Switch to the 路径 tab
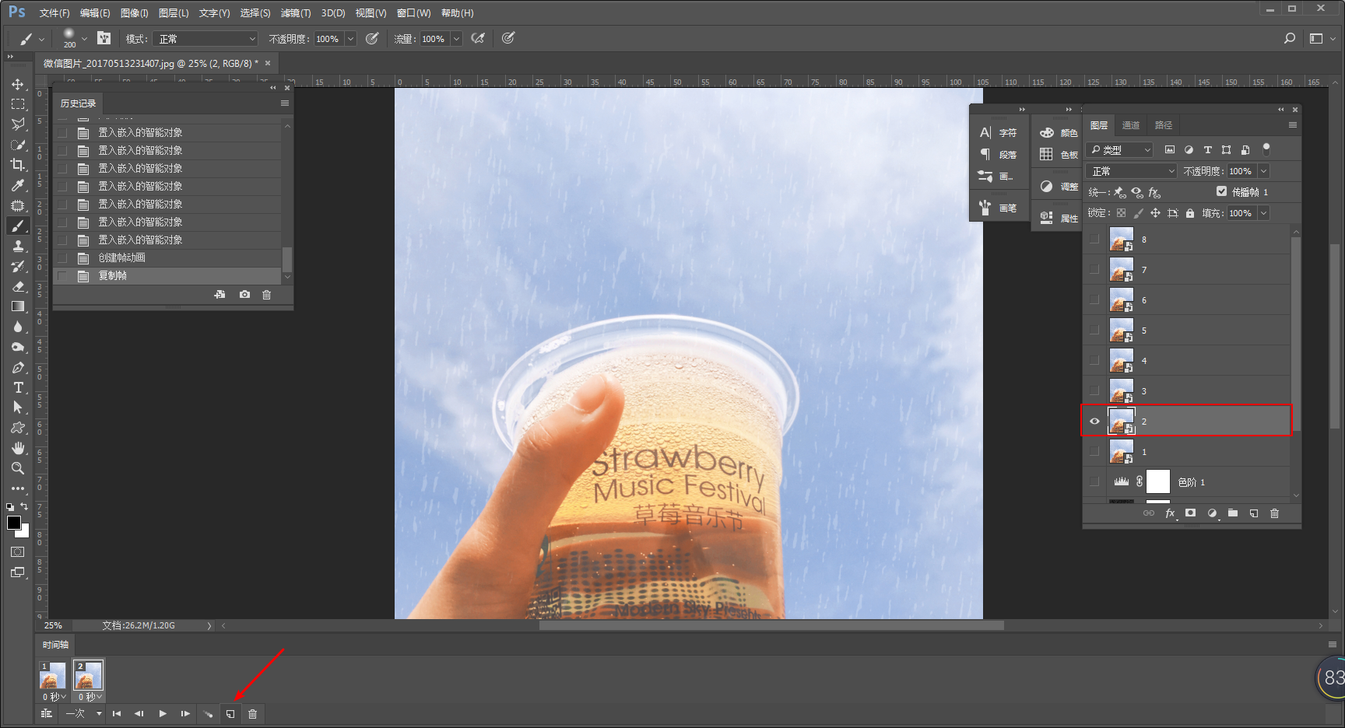Screen dimensions: 1345x728 point(1164,125)
